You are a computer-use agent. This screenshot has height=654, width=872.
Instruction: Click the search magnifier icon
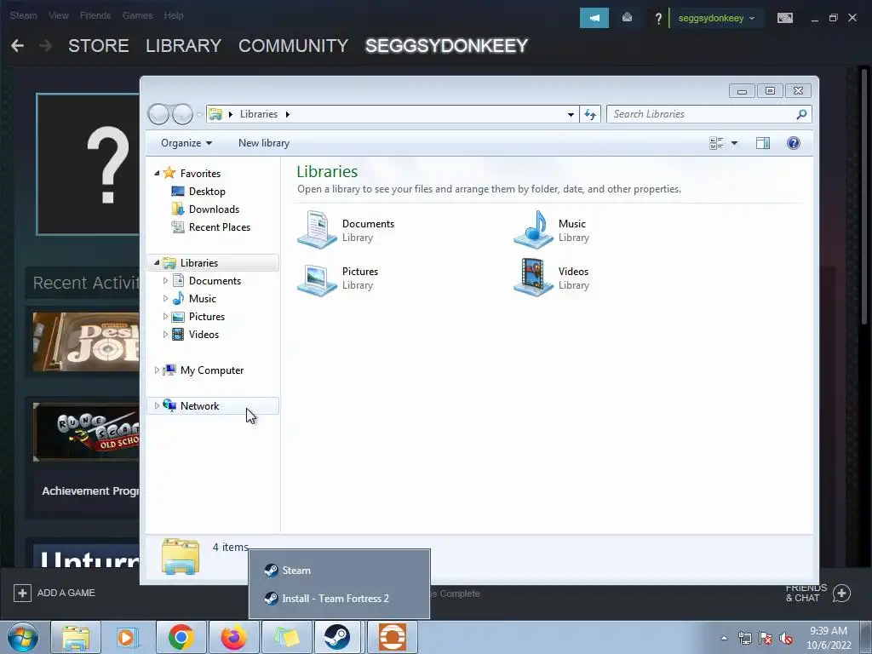[801, 114]
